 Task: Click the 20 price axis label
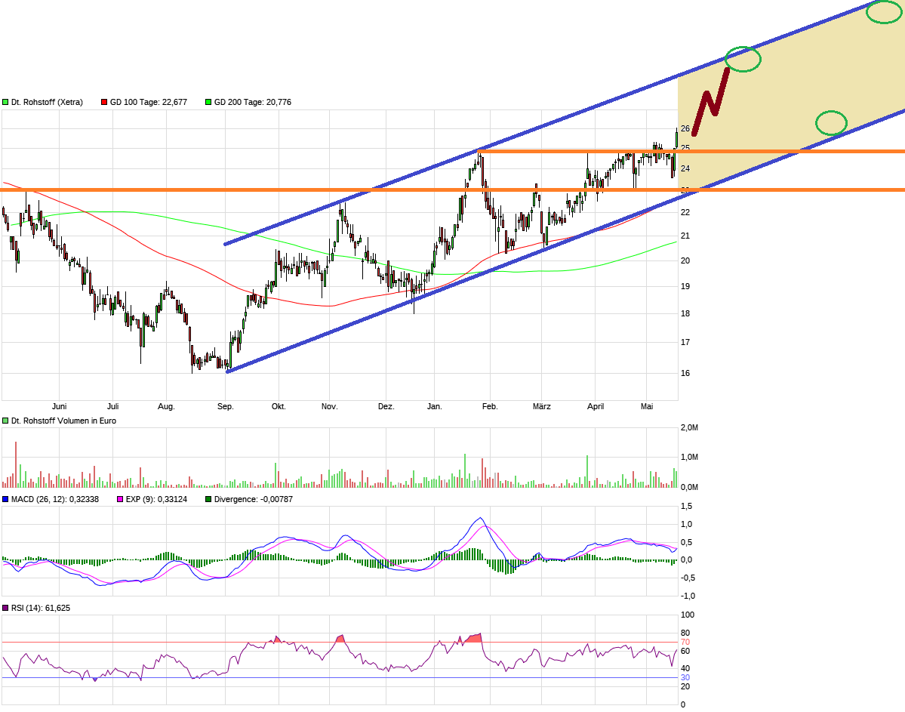685,260
